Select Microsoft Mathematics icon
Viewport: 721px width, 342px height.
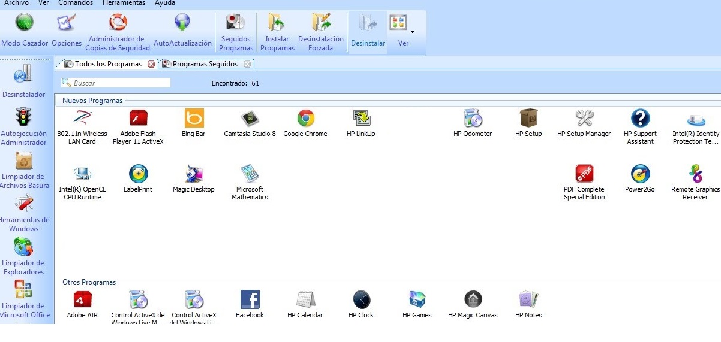250,183
